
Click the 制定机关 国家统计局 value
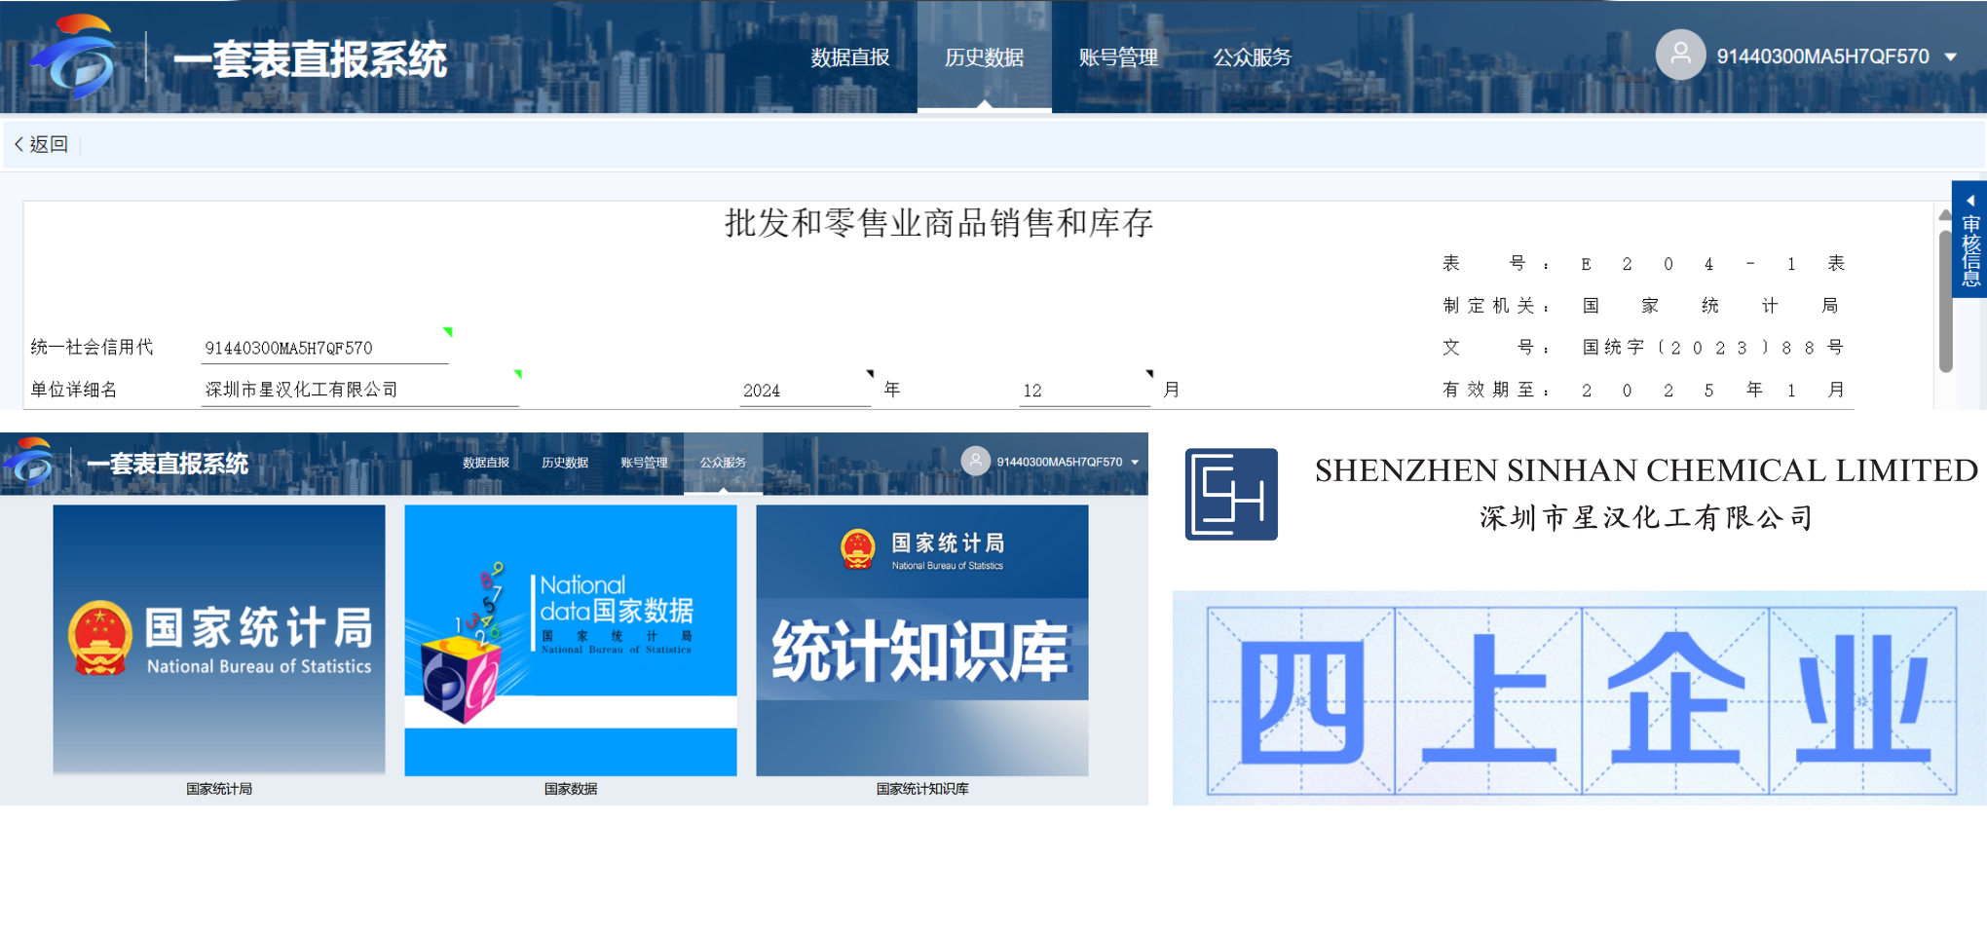pos(1710,306)
